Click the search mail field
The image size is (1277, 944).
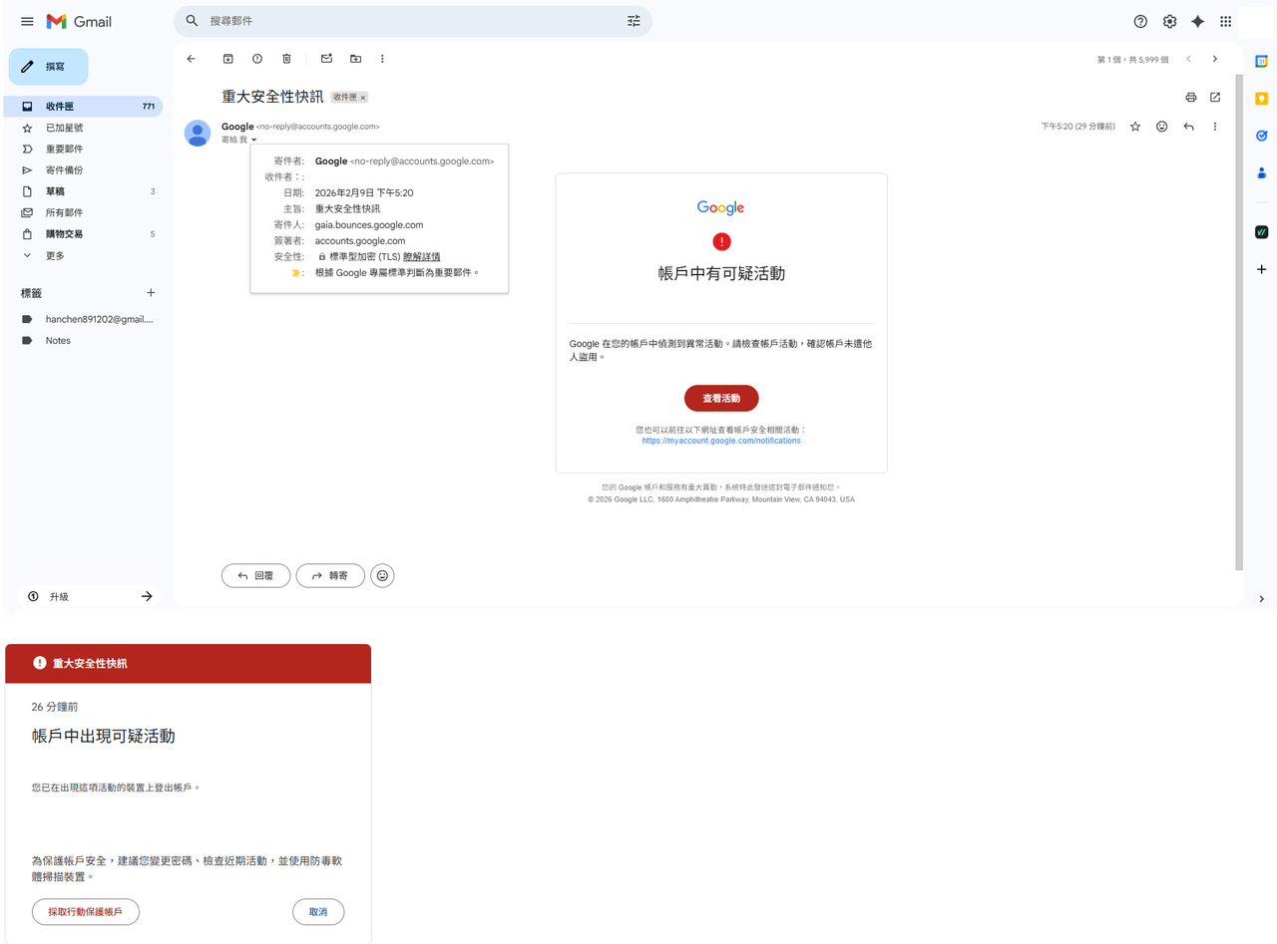(x=413, y=21)
